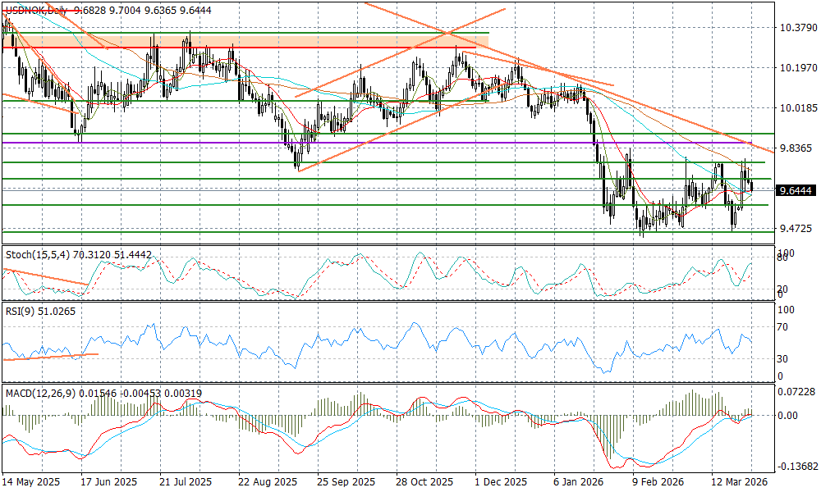The width and height of the screenshot is (821, 492).
Task: Select the 12 Mar 2026 date label
Action: pos(741,483)
